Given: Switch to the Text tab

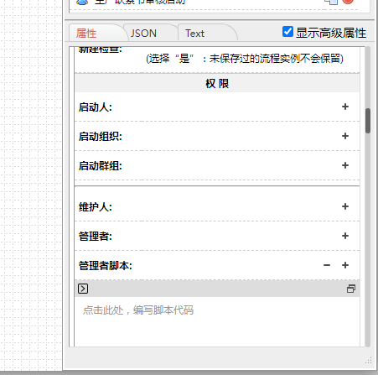Looking at the screenshot, I should click(206, 33).
